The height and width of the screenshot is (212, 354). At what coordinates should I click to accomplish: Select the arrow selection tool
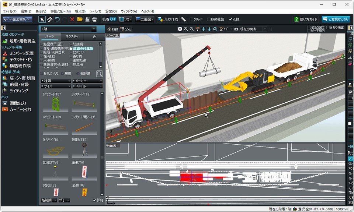[x=42, y=19]
